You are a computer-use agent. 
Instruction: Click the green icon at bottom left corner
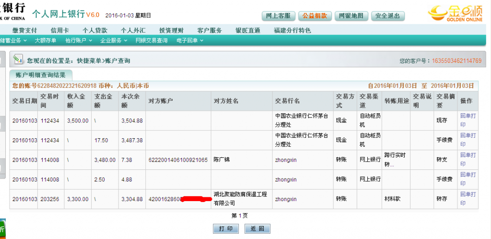tap(2, 227)
